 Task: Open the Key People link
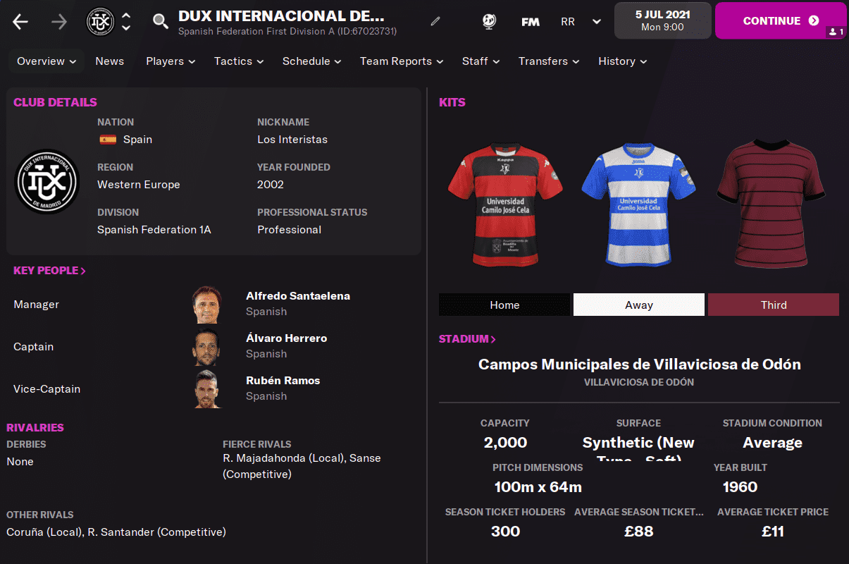click(49, 271)
